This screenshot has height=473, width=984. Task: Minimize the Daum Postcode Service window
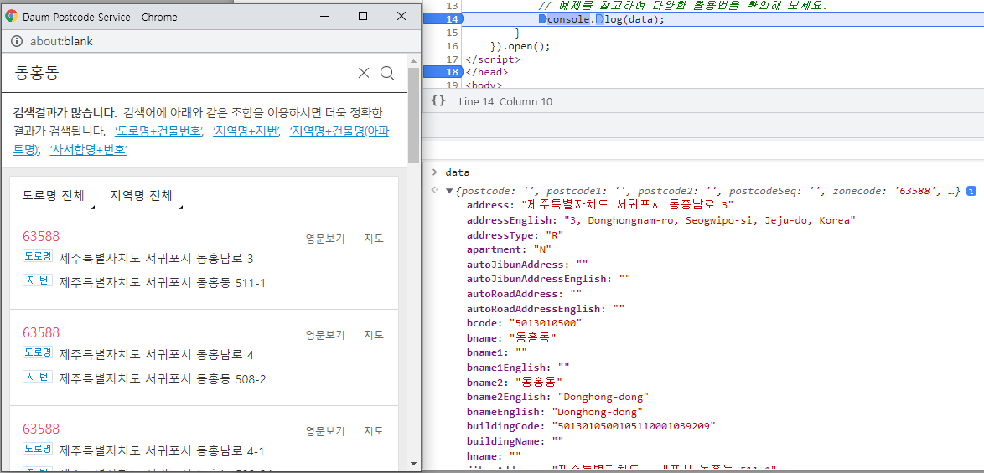click(326, 16)
